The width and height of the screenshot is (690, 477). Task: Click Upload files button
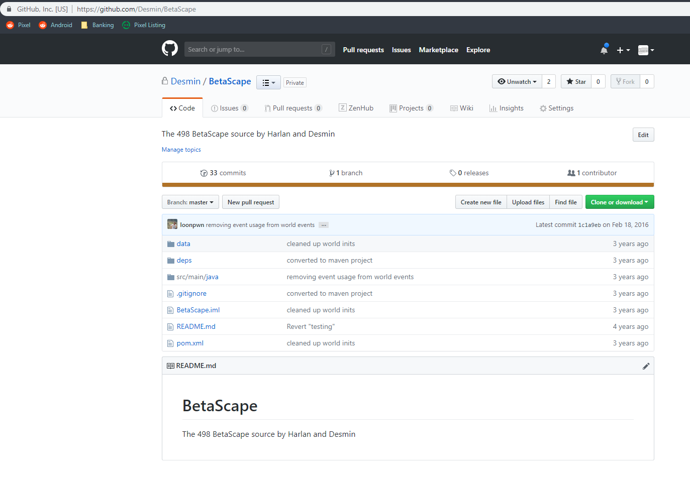[x=528, y=202]
